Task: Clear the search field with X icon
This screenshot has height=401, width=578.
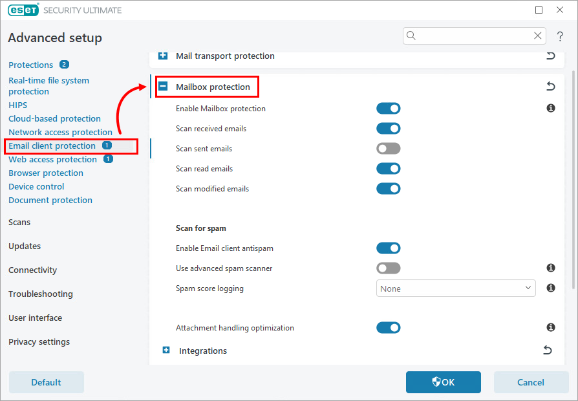Action: click(x=537, y=36)
